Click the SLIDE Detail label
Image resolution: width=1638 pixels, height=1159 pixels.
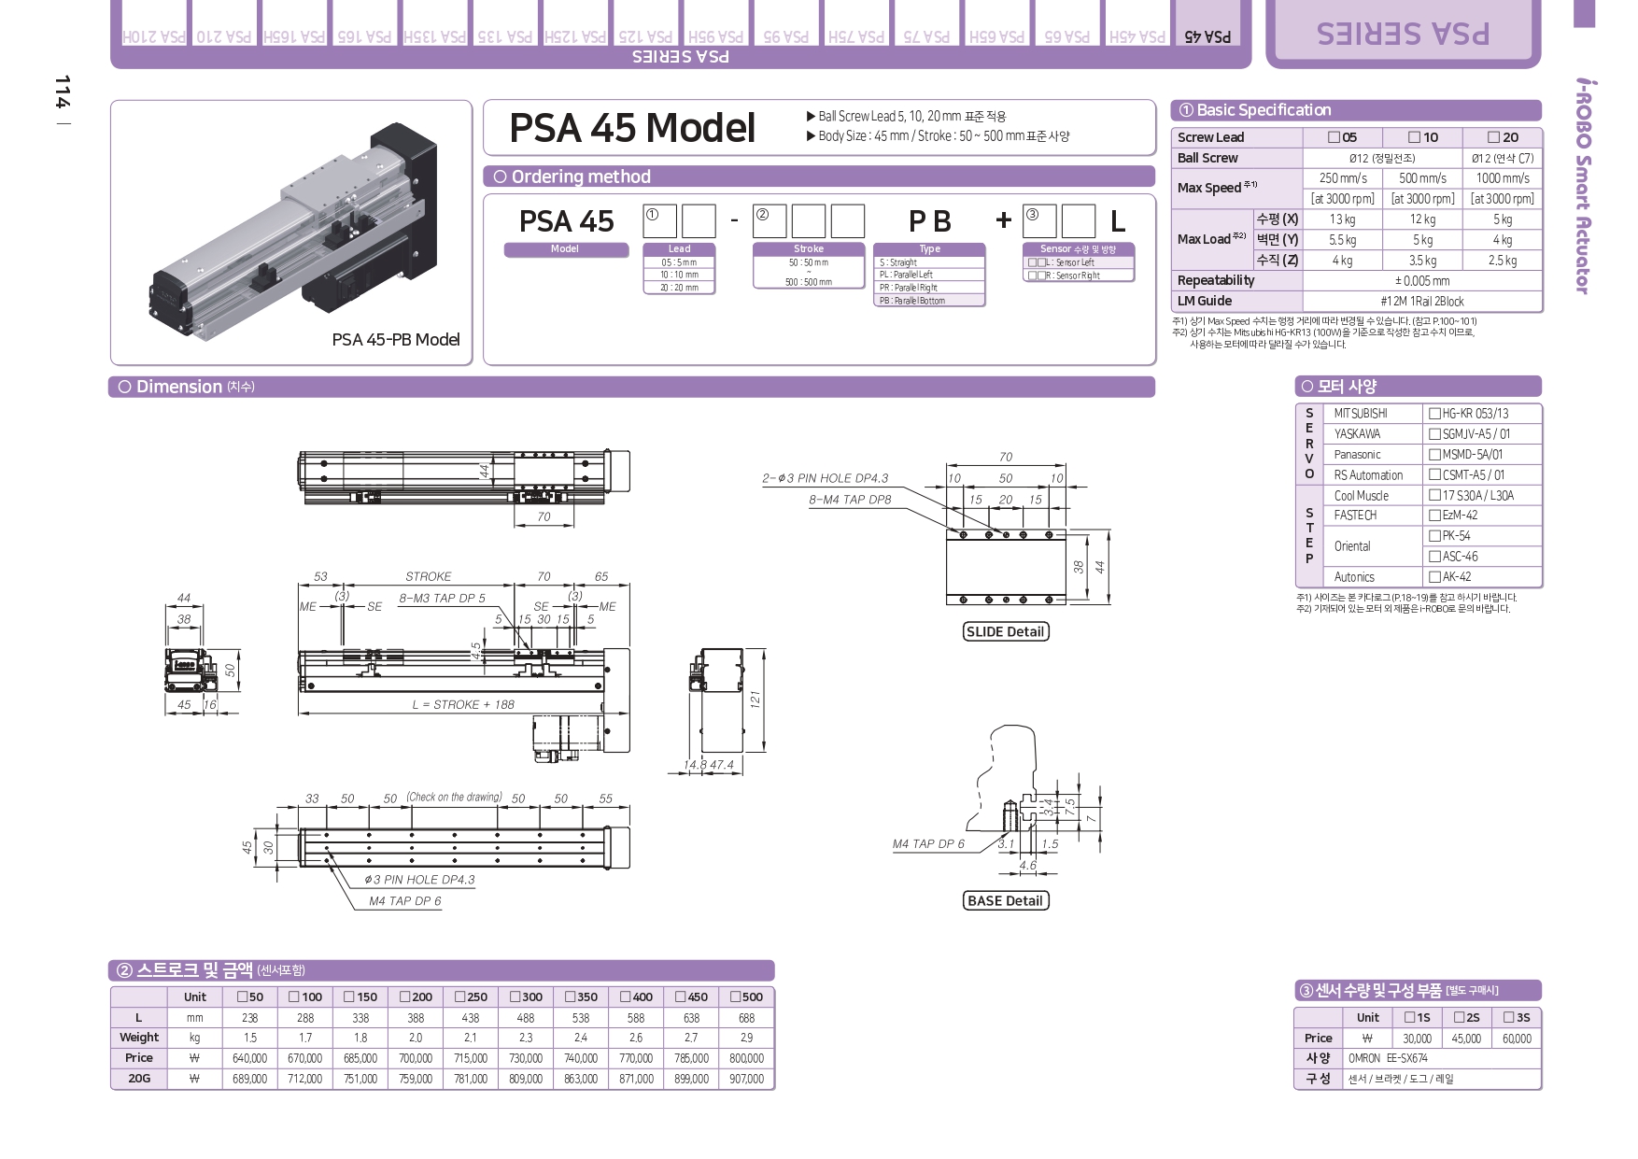tap(1005, 632)
